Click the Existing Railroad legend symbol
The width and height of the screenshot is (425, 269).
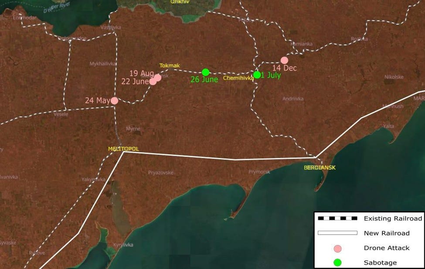click(x=337, y=219)
